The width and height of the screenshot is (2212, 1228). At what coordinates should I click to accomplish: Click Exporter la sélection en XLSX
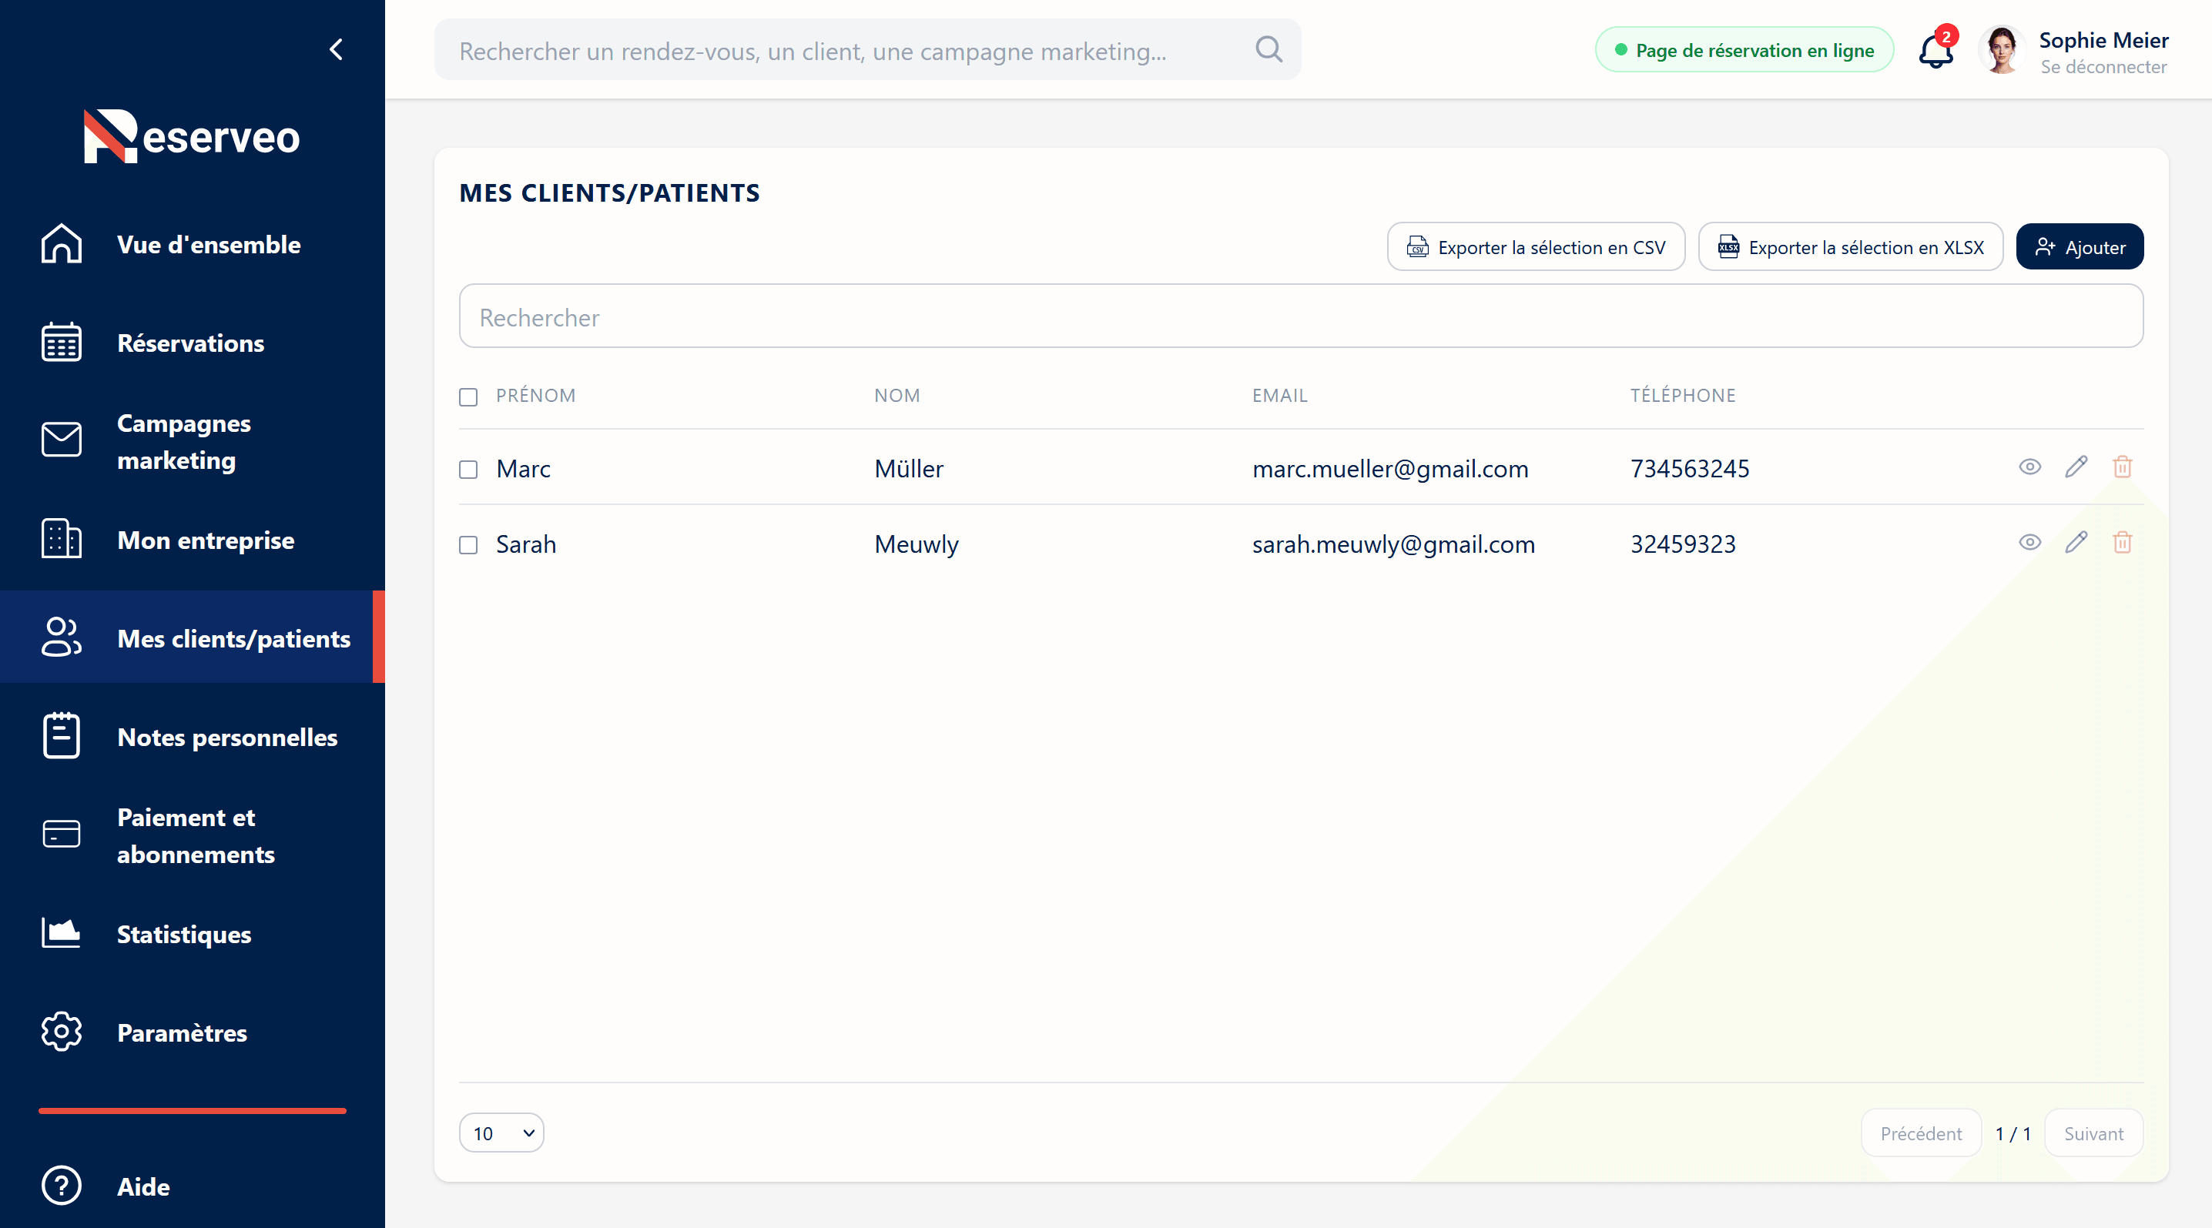(x=1851, y=247)
